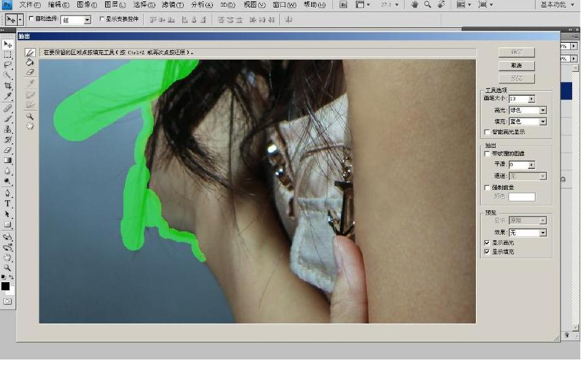Image resolution: width=581 pixels, height=371 pixels.
Task: Select the Eyedropper tool in the Extract dialog
Action: pyautogui.click(x=30, y=83)
